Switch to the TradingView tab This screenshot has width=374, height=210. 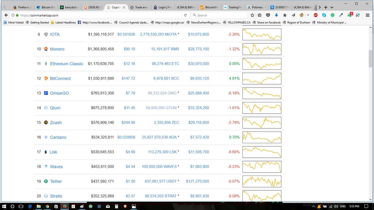point(233,7)
